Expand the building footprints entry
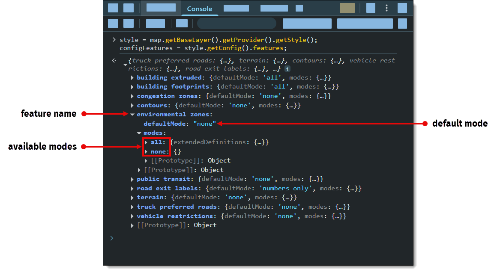The width and height of the screenshot is (497, 272). tap(132, 87)
